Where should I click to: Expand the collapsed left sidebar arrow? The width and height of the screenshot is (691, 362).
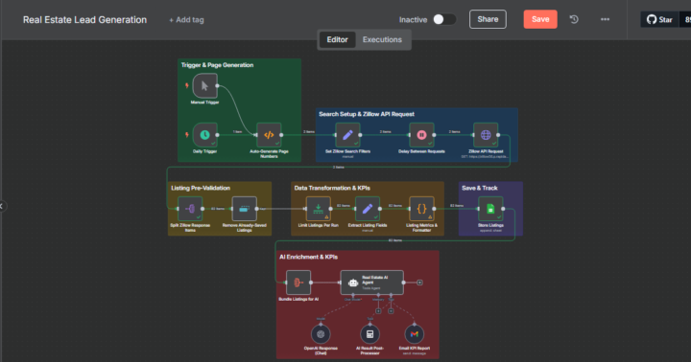click(2, 206)
